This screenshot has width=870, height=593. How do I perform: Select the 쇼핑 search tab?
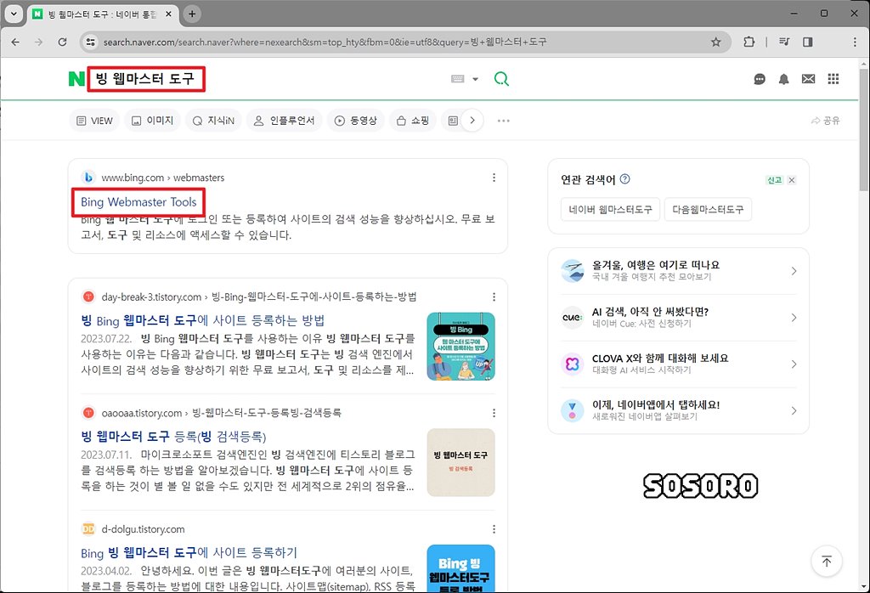(x=413, y=121)
